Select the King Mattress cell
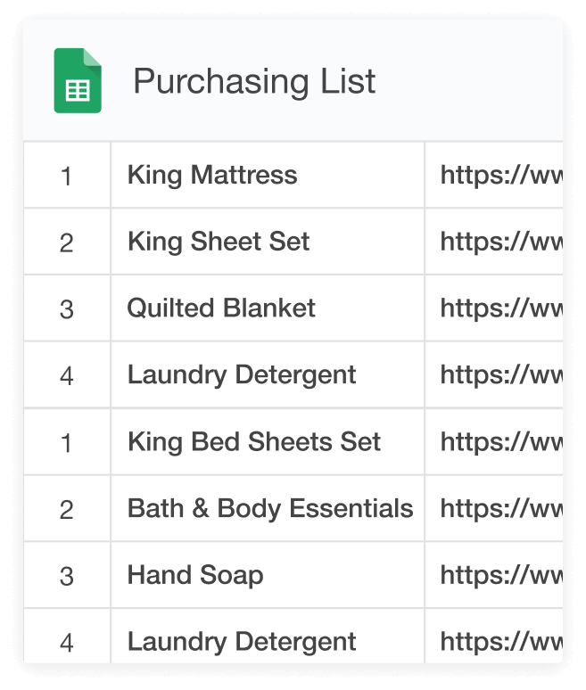The height and width of the screenshot is (690, 586). pos(212,175)
